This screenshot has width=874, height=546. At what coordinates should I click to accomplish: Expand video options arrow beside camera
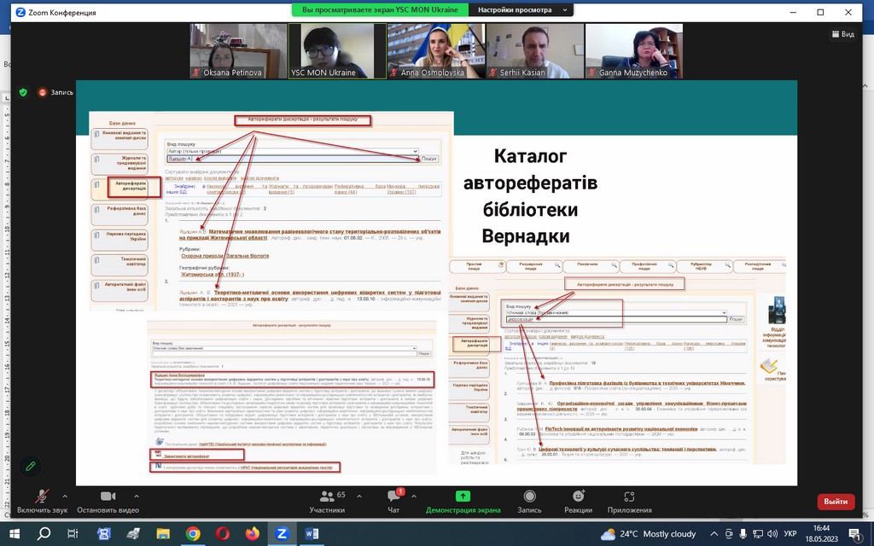point(136,494)
